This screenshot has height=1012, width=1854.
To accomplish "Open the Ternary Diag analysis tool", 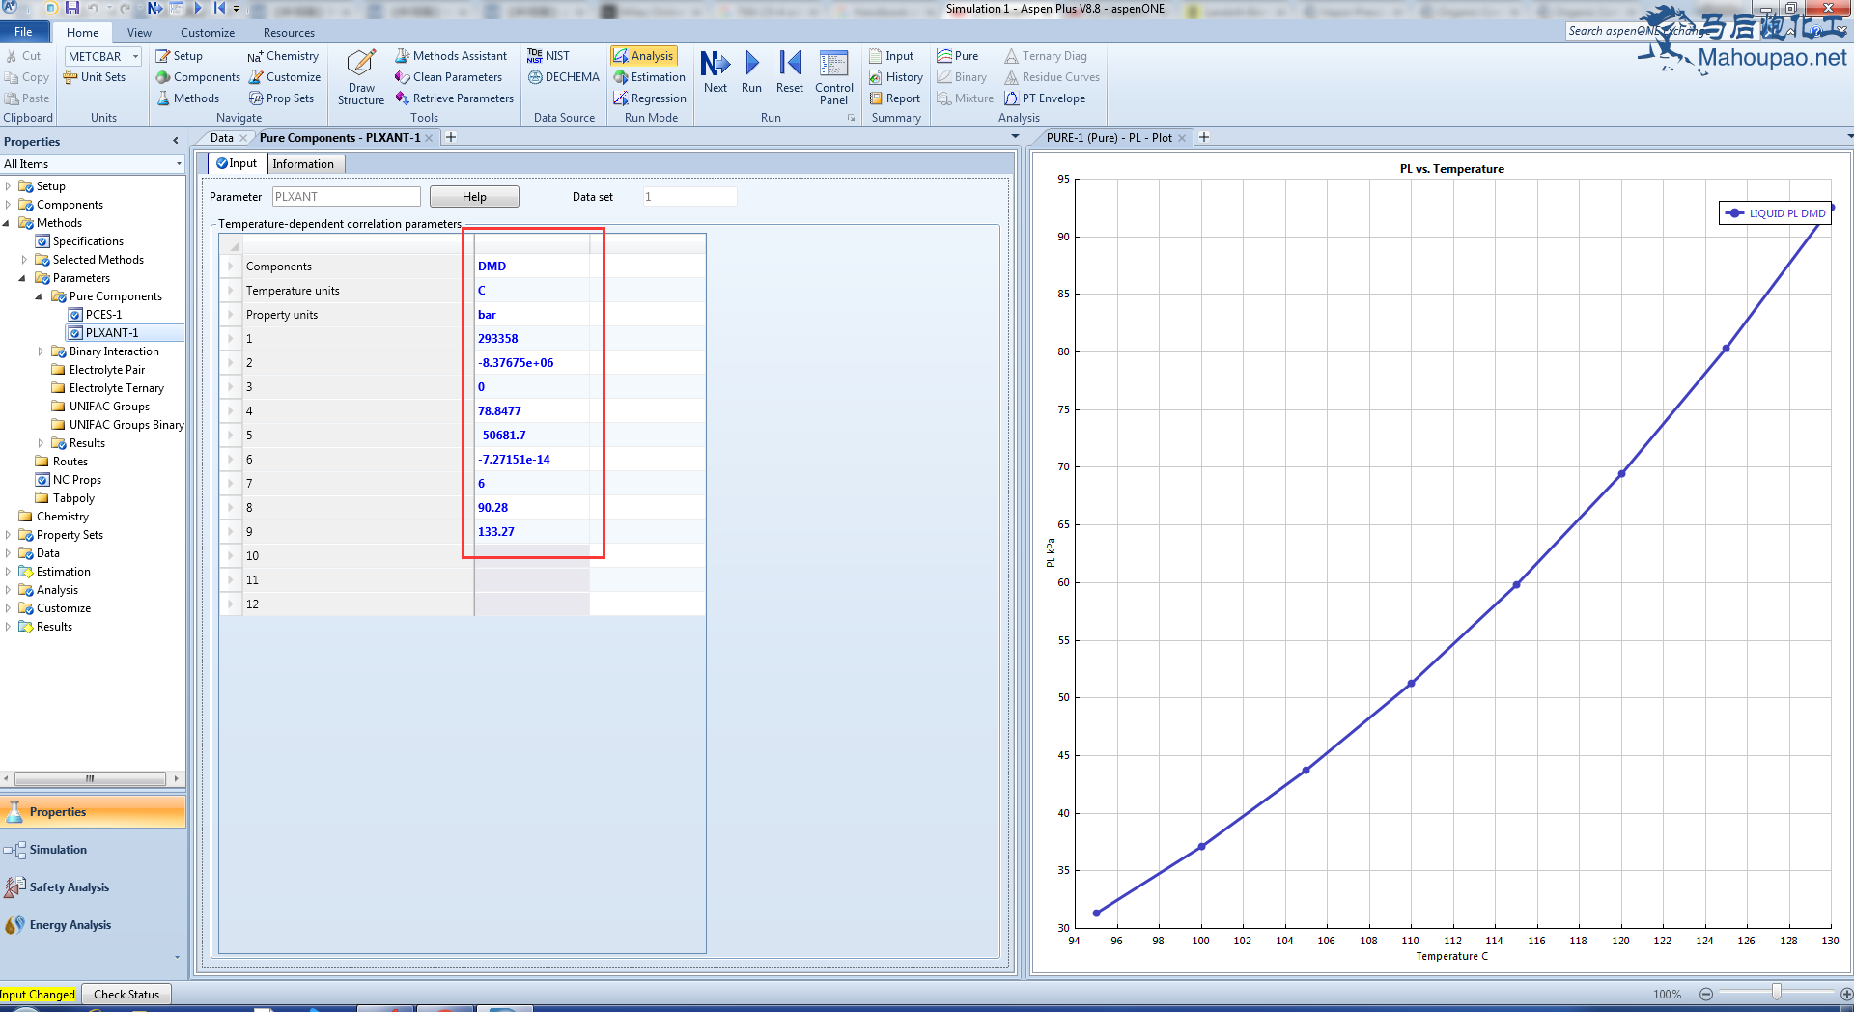I will click(1046, 56).
